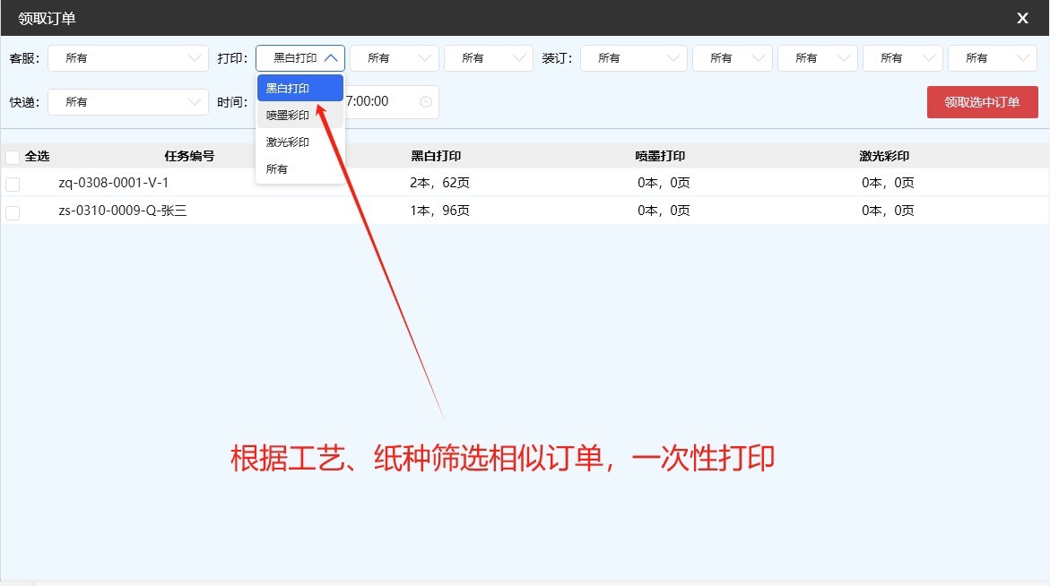Click the clock icon in time field
This screenshot has width=1050, height=586.
click(425, 101)
